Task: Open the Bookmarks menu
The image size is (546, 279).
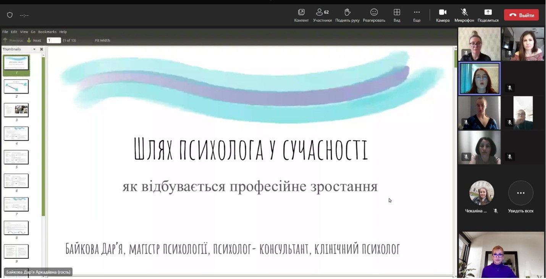Action: point(47,32)
